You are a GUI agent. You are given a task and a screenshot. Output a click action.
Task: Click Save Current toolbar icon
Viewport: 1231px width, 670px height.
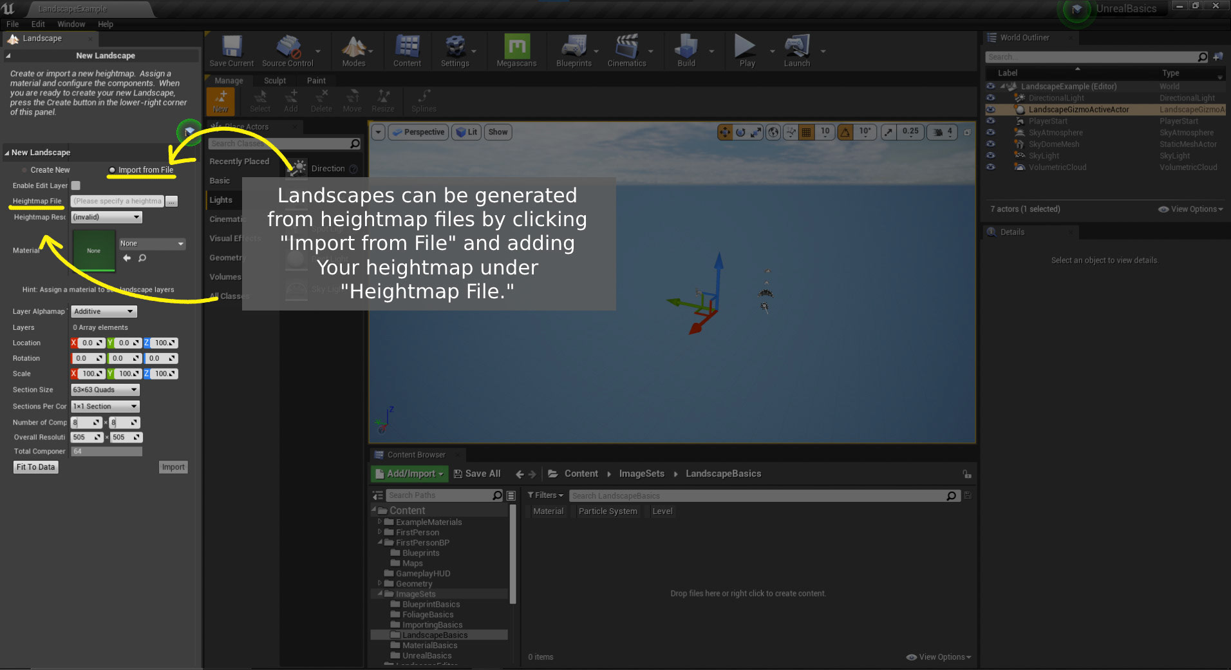[232, 51]
